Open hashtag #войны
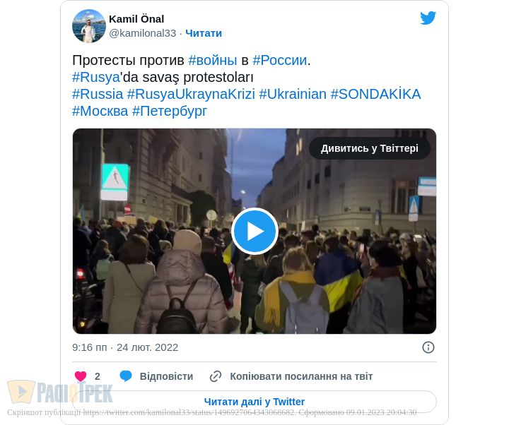 coord(213,60)
